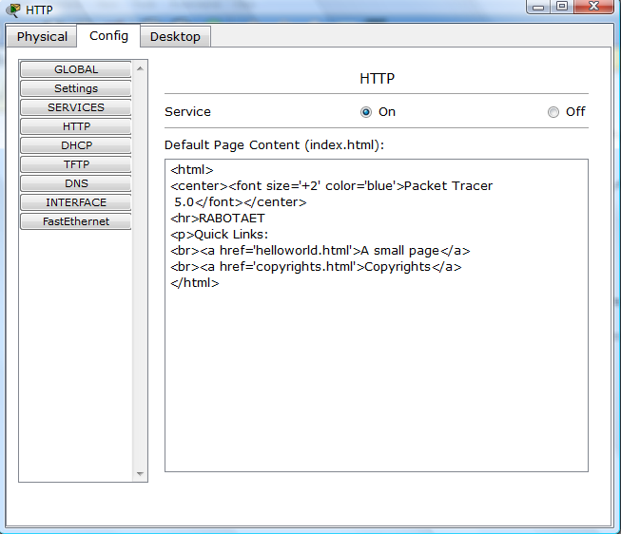Viewport: 621px width, 534px height.
Task: Click the Quick Links line in editor
Action: pos(219,235)
